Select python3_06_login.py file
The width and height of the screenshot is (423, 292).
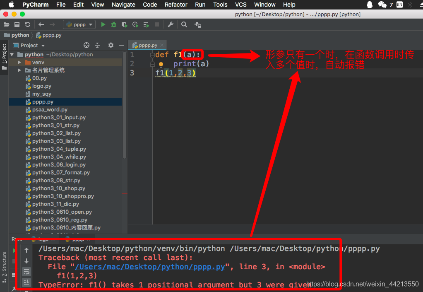pos(59,164)
